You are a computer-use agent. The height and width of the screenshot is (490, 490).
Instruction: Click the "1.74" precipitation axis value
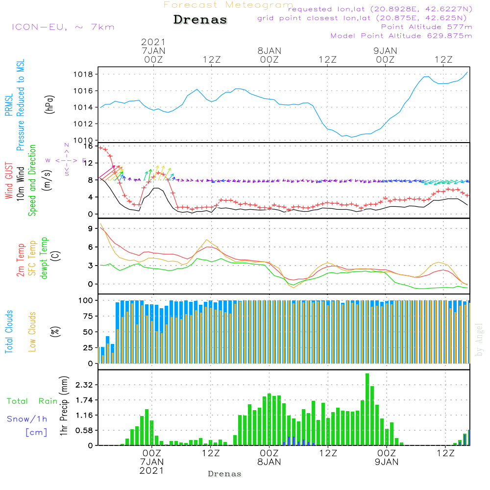point(84,400)
